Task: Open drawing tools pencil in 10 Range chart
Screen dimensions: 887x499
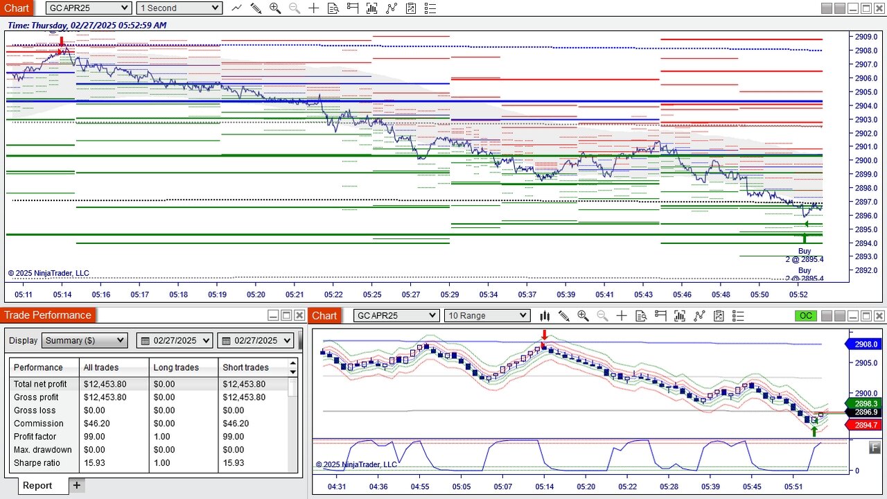Action: click(x=564, y=316)
